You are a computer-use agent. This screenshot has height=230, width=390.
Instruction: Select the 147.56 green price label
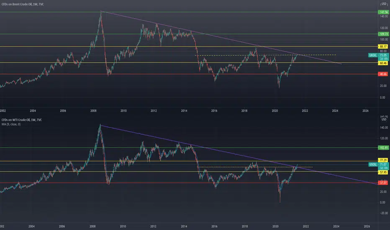tap(383, 12)
